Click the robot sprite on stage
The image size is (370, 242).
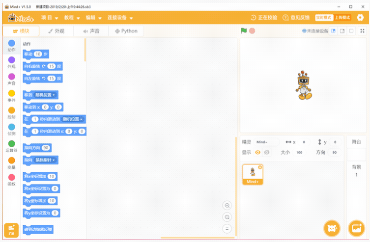(304, 85)
